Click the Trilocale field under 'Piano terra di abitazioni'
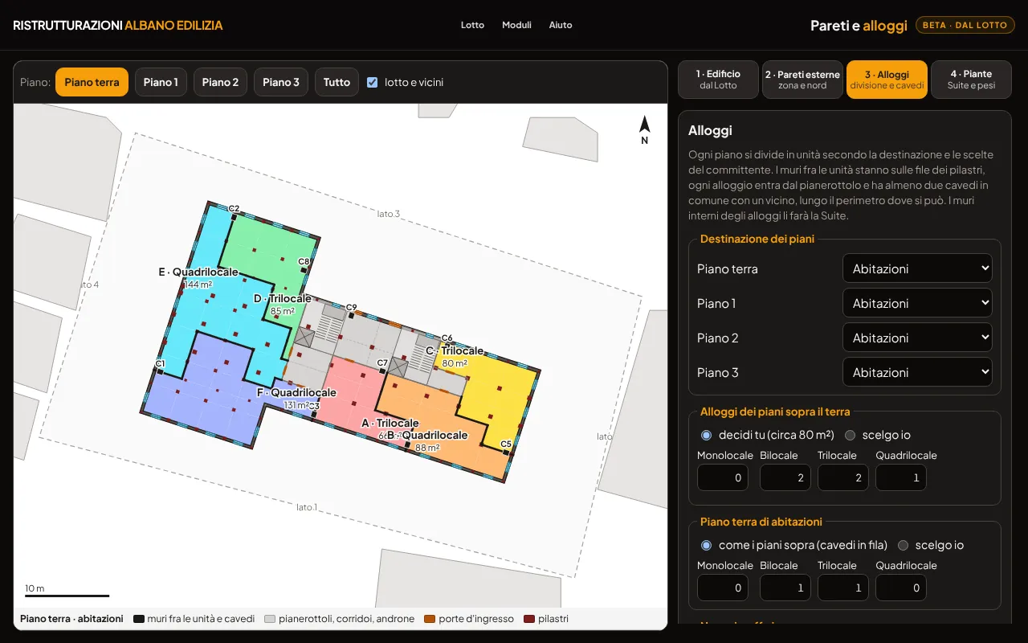 (843, 588)
